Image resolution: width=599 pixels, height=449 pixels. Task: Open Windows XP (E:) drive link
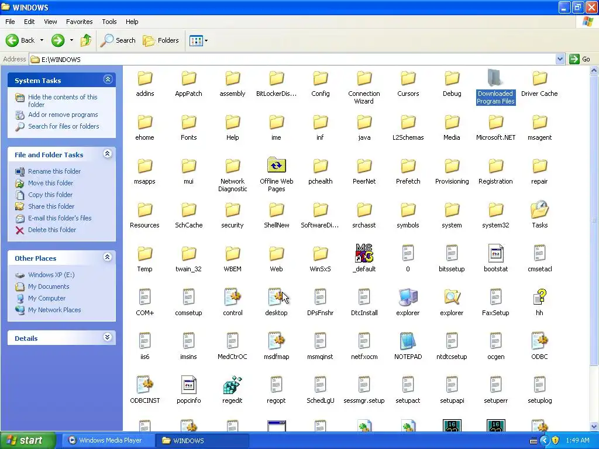(51, 275)
